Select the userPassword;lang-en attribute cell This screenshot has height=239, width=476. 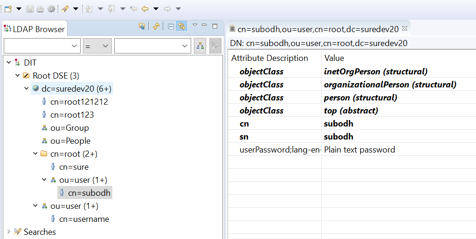[275, 150]
